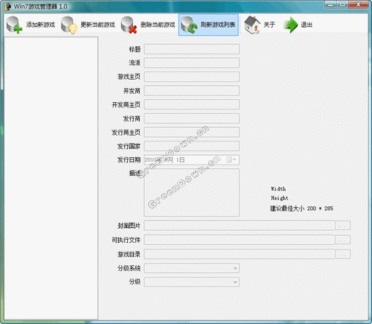This screenshot has height=324, width=372.
Task: Expand the 分级 rating dropdown
Action: [x=235, y=282]
